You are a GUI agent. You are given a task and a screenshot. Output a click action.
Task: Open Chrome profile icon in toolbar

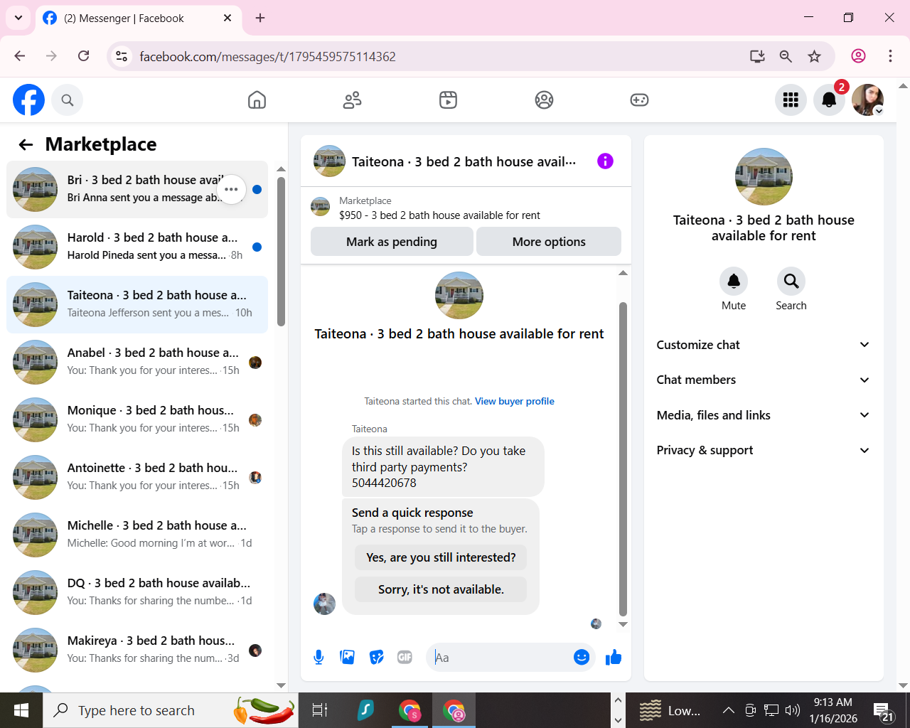(x=859, y=56)
